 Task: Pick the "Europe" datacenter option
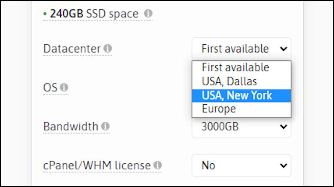coord(219,109)
